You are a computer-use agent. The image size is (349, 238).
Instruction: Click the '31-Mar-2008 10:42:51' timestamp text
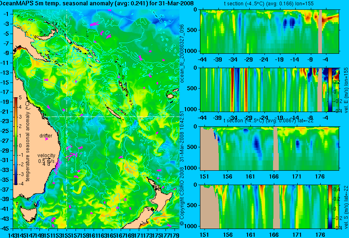[182, 137]
